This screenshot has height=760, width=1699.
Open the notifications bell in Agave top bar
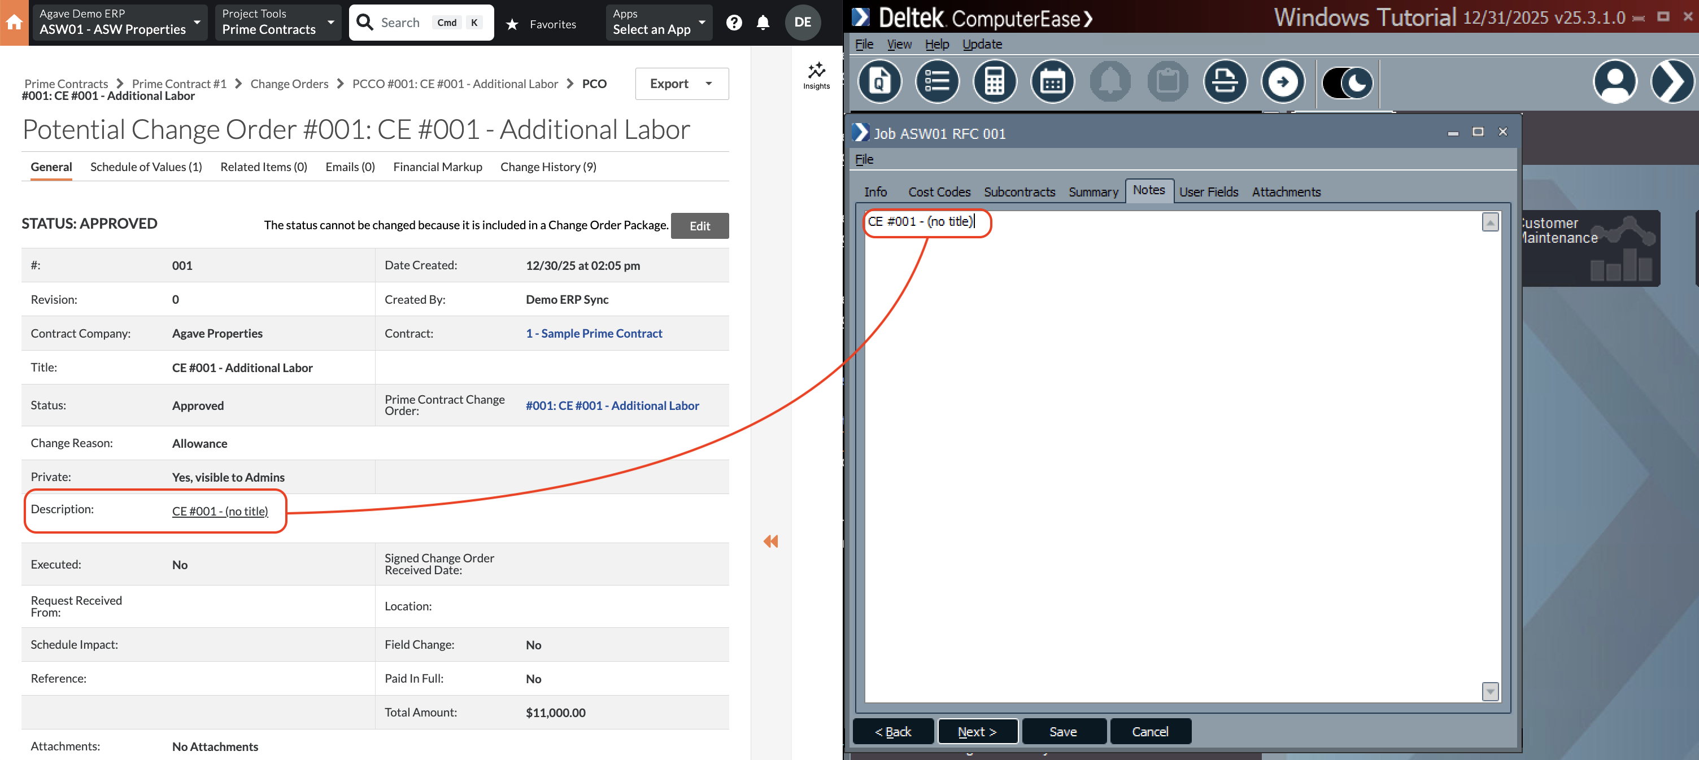(x=763, y=23)
